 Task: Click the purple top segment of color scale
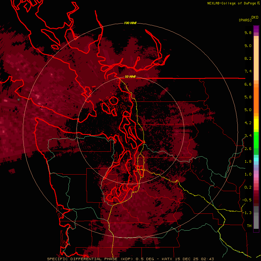[x=256, y=29]
